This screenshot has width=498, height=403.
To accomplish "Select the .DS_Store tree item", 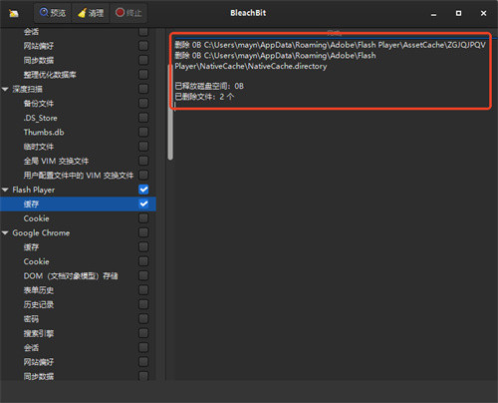I will point(40,118).
